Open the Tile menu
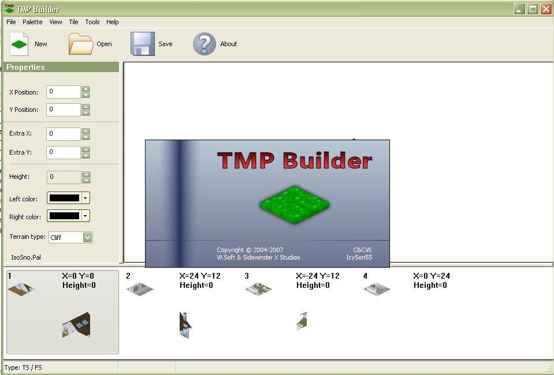554x375 pixels. [x=73, y=22]
